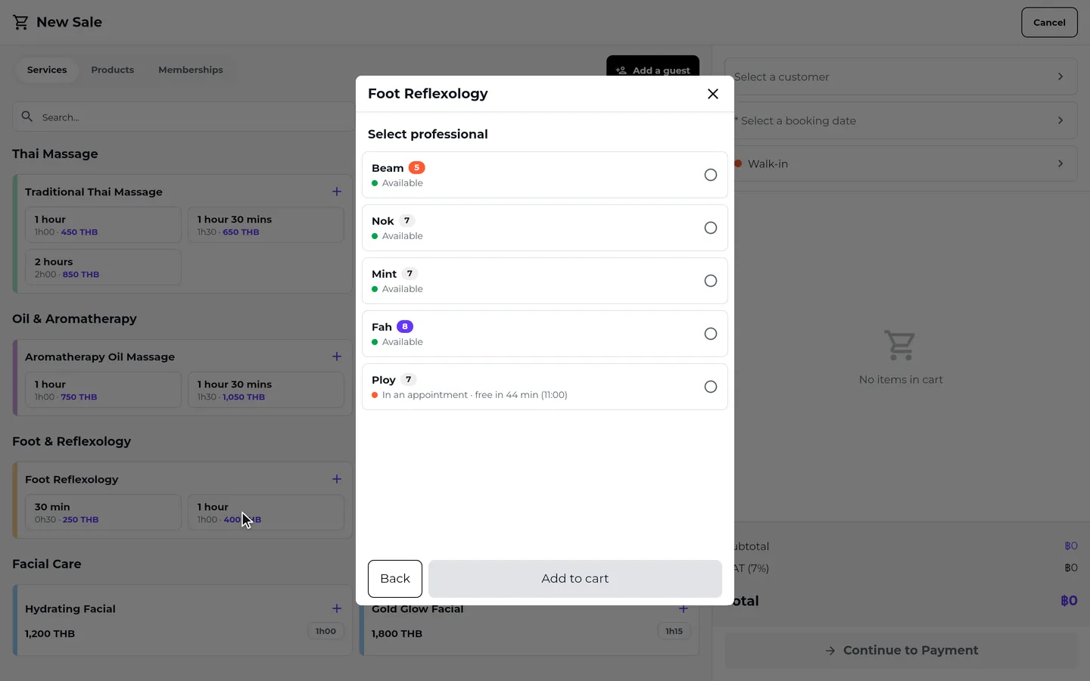This screenshot has width=1090, height=681.
Task: Click Mint's badge number 7
Action: click(410, 274)
